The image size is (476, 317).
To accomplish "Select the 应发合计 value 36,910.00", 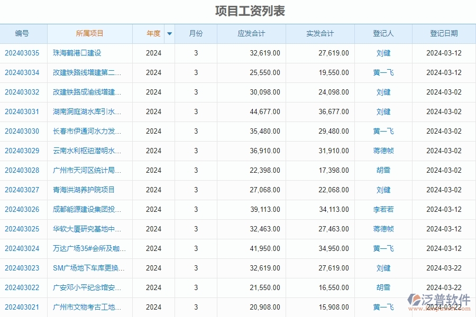I will (x=265, y=151).
